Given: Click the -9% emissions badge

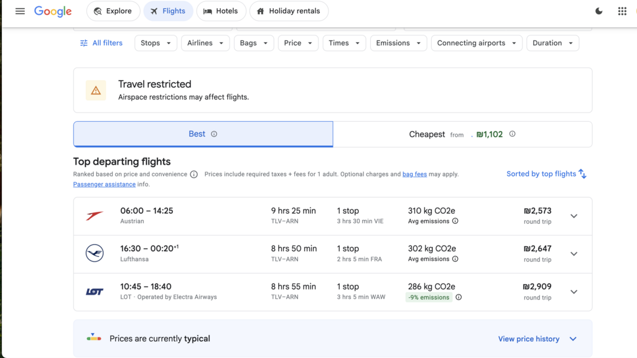Looking at the screenshot, I should [429, 297].
